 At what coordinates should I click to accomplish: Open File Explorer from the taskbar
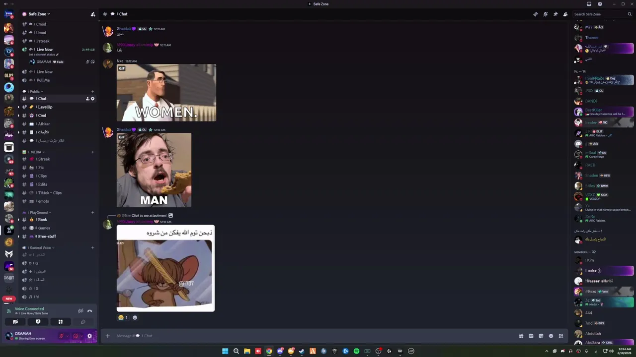coord(247,351)
